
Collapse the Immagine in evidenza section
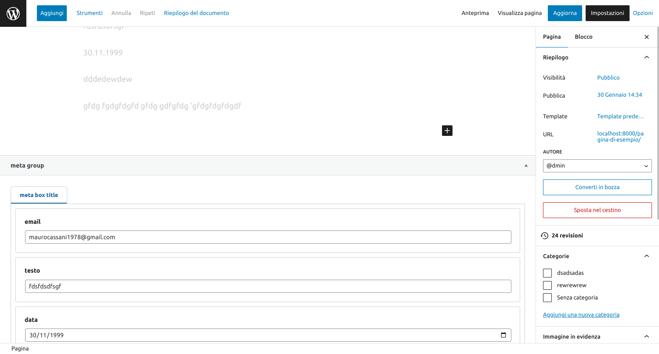click(647, 336)
